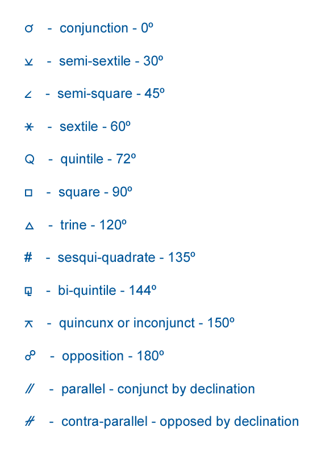Click 'contra-parallel - opposed by declination' label
This screenshot has height=452, width=321.
tap(180, 422)
